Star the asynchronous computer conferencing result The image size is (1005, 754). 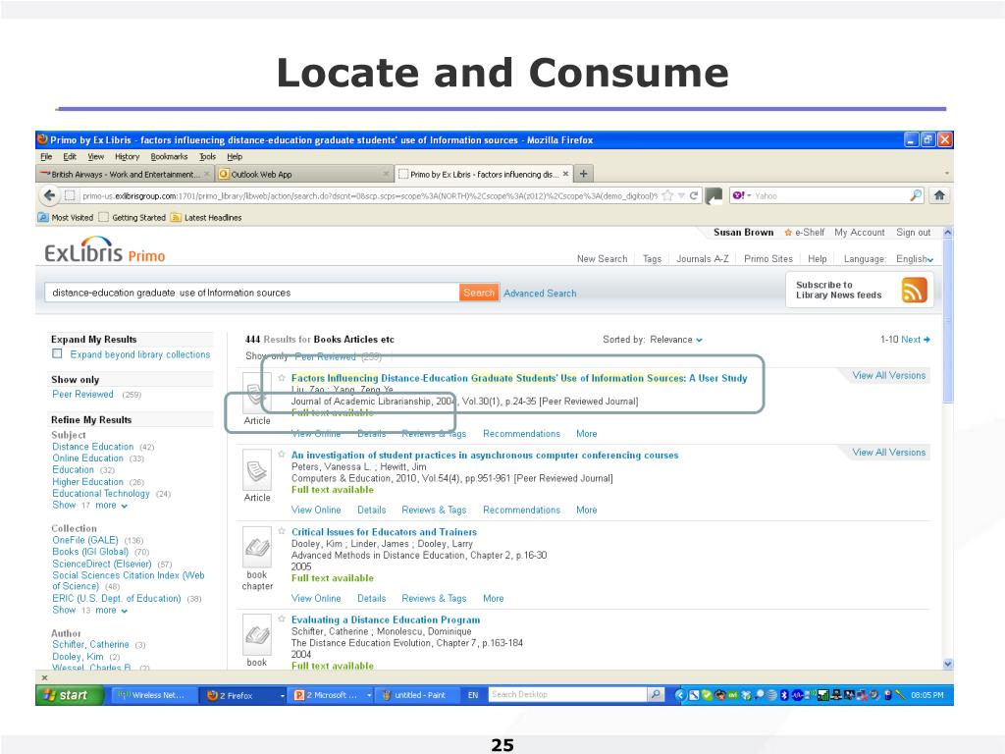click(x=282, y=454)
